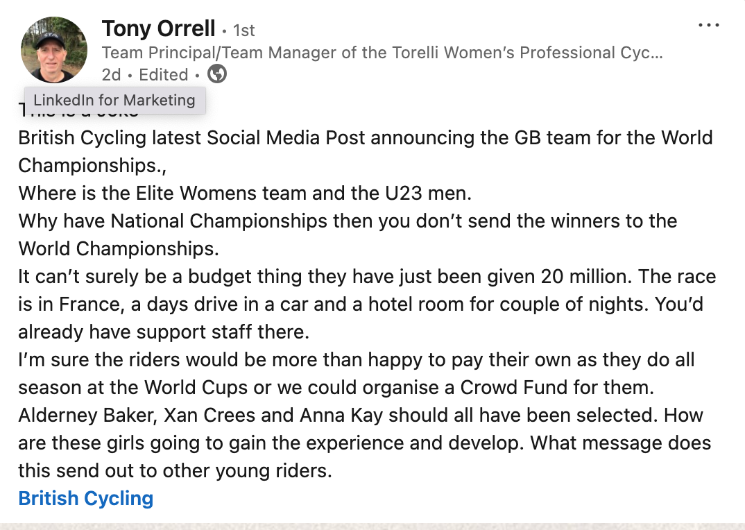Select the Team Principal headline text
The width and height of the screenshot is (745, 530).
382,53
